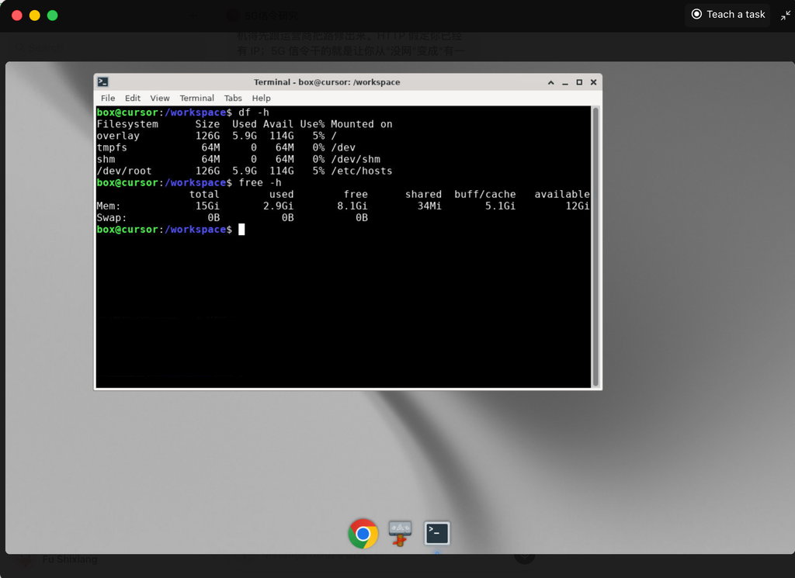This screenshot has height=578, width=795.
Task: Click the 'shared' column header
Action: [x=423, y=194]
